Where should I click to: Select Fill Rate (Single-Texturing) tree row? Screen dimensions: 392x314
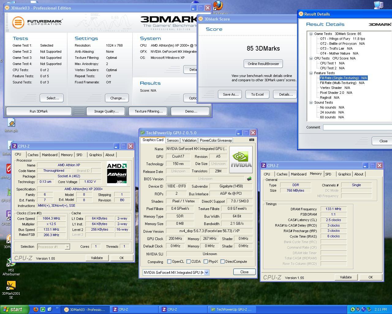pyautogui.click(x=343, y=78)
